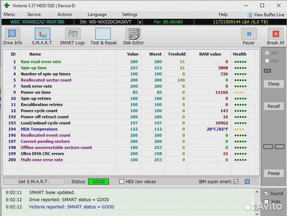This screenshot has width=287, height=216.
Task: Click the green GOOD status indicator
Action: pos(99,182)
